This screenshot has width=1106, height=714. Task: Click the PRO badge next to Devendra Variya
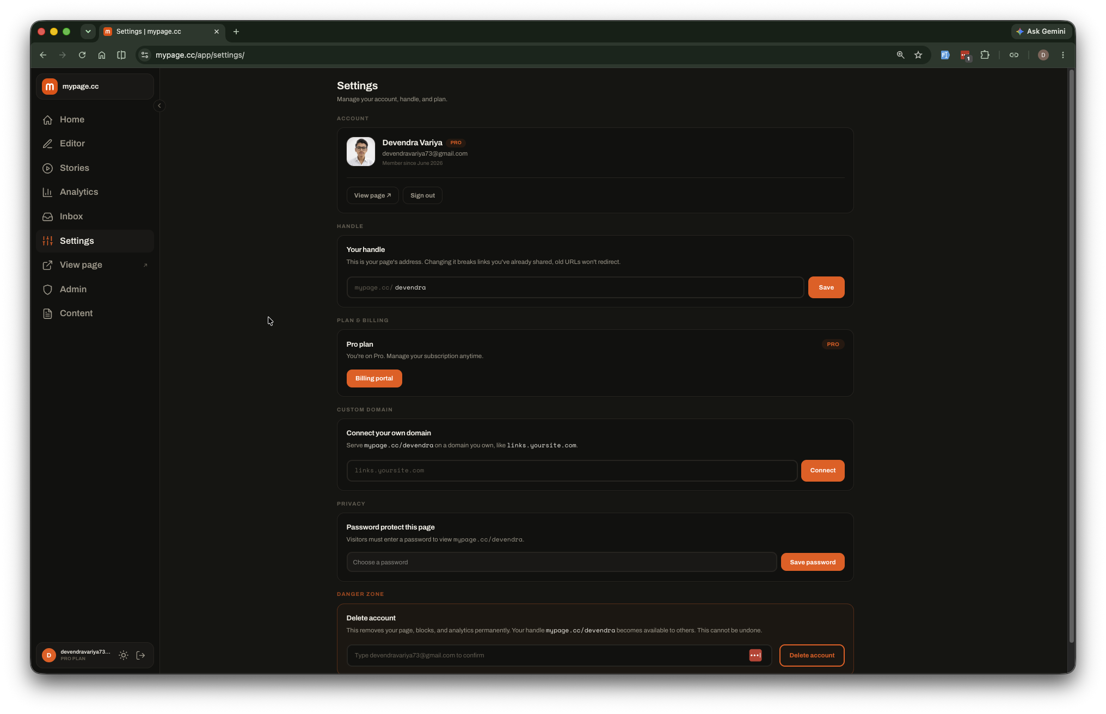coord(456,143)
